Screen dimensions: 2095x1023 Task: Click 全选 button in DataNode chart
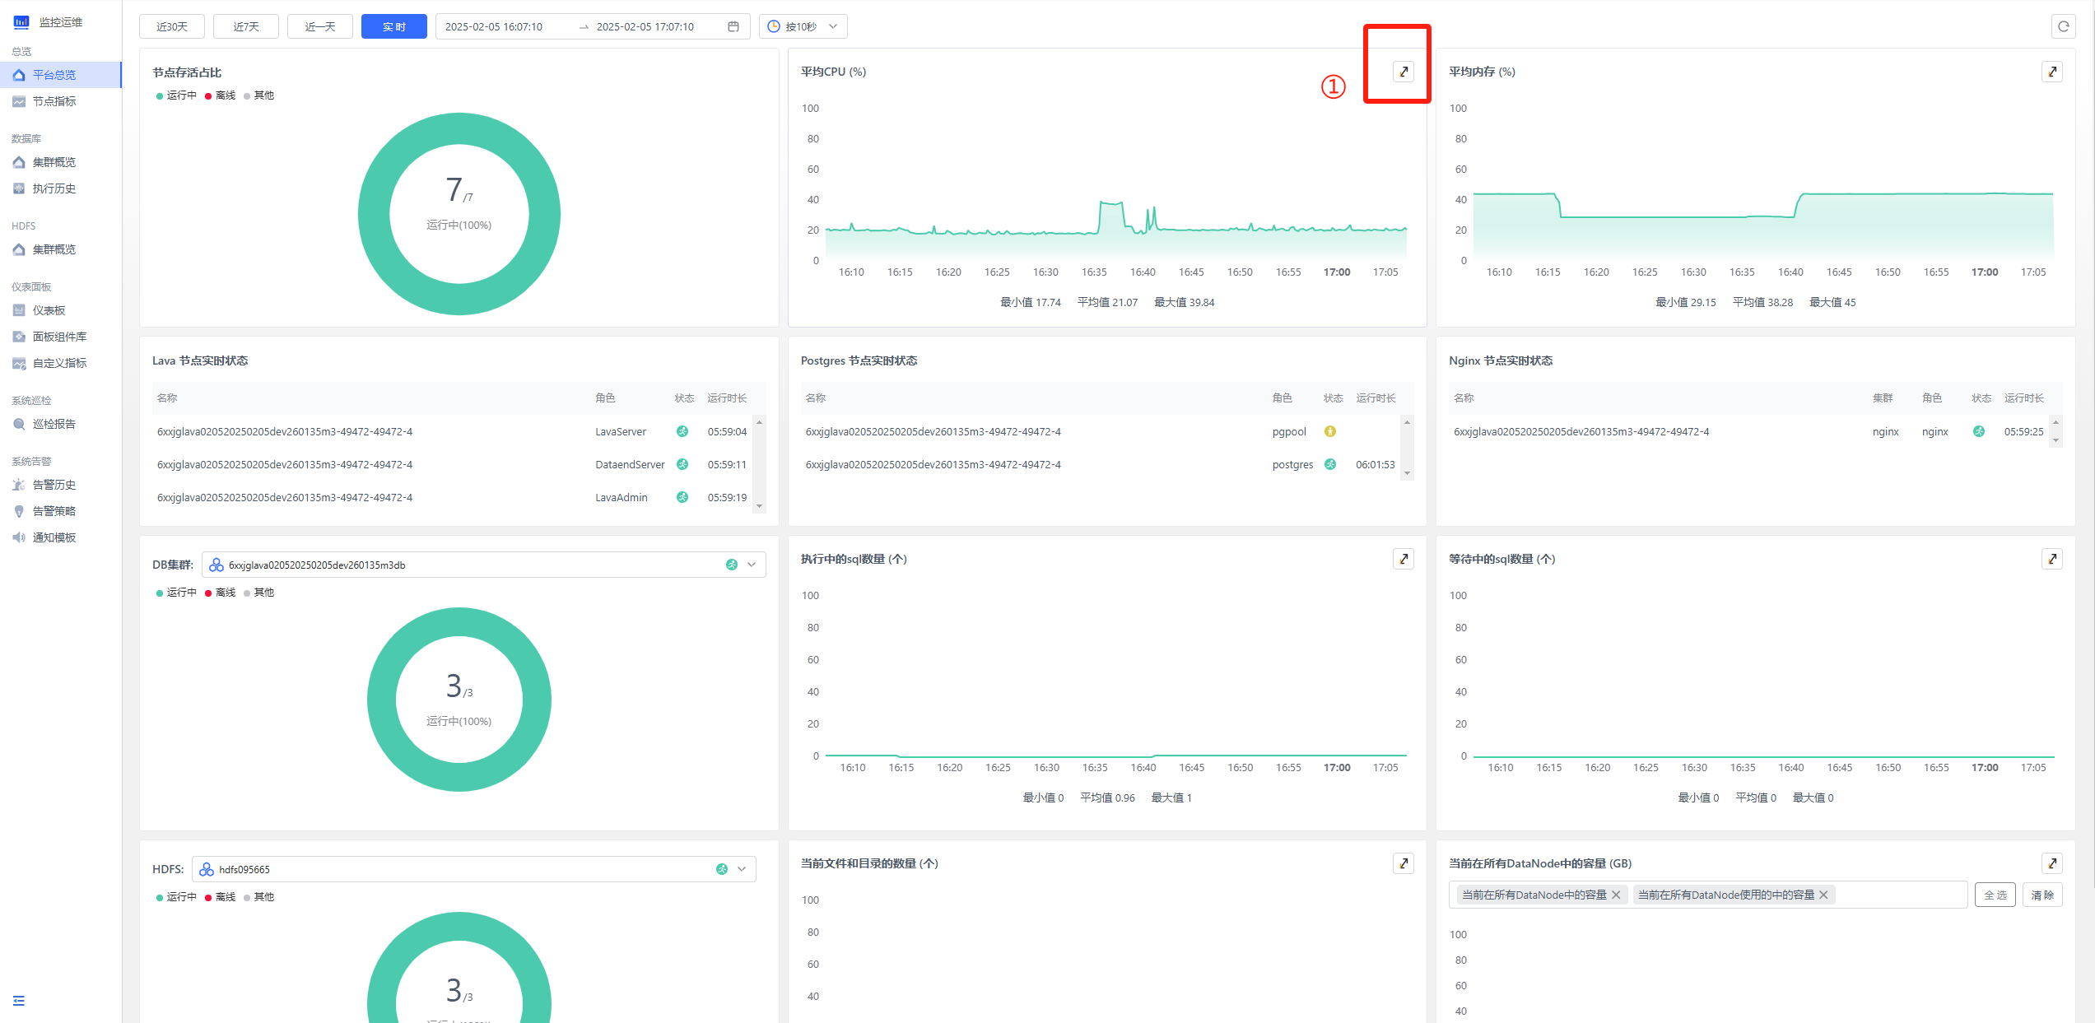click(1995, 895)
